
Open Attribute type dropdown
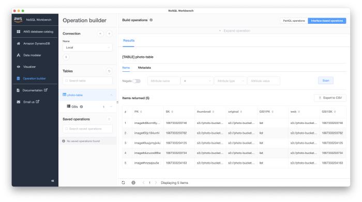pyautogui.click(x=230, y=81)
